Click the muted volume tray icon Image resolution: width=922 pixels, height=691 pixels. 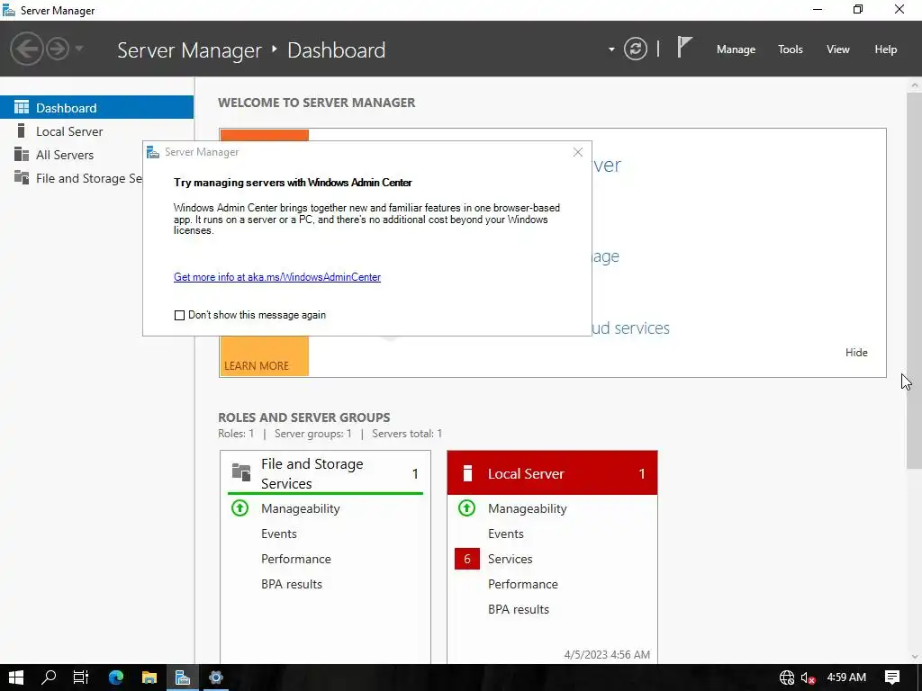coord(809,678)
